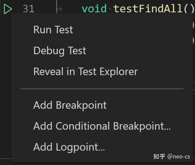This screenshot has width=195, height=165.
Task: Click empty menu padding left of Run Test
Action: (22, 30)
